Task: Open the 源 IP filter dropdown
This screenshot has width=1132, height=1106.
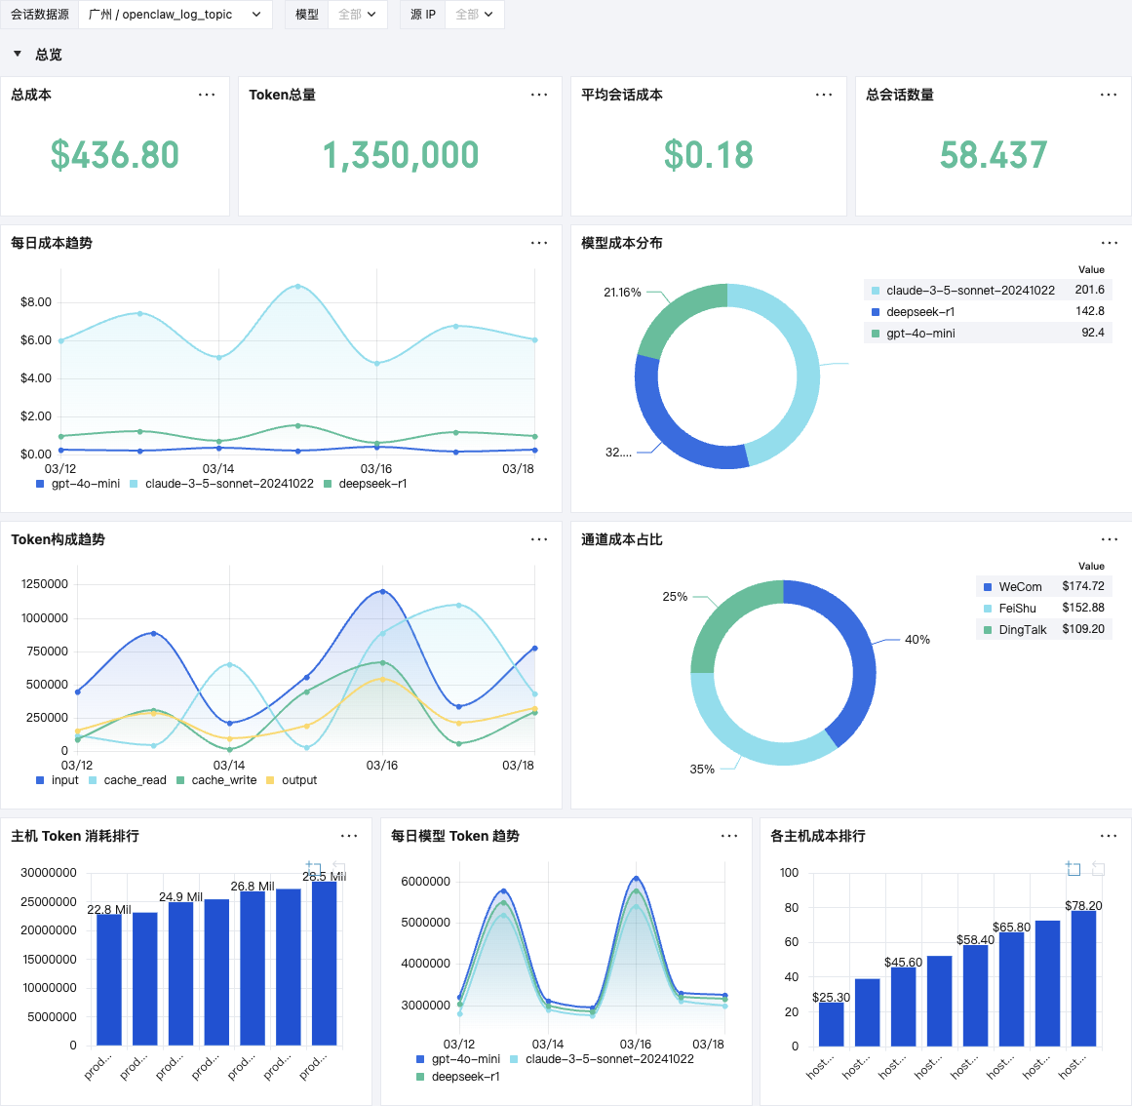Action: pos(474,15)
